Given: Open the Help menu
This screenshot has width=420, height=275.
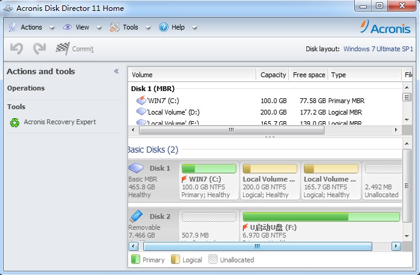Looking at the screenshot, I should tap(178, 27).
